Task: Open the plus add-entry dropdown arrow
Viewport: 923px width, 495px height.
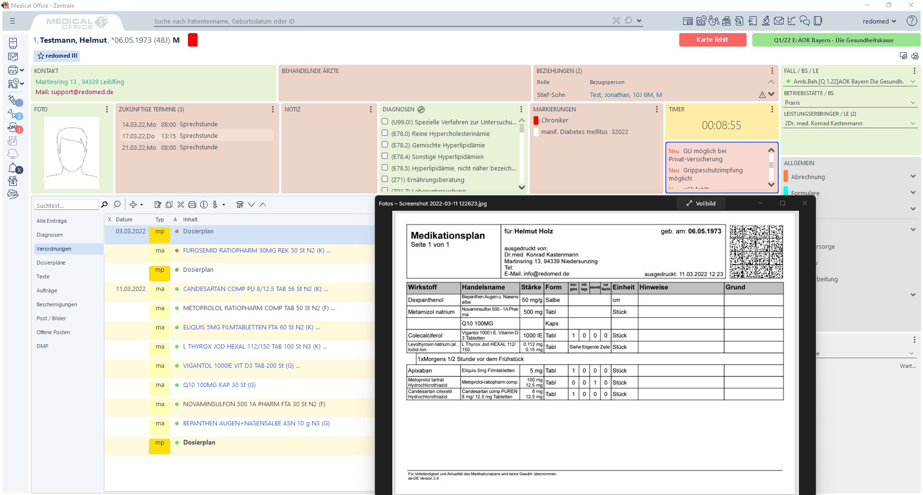Action: pos(141,205)
